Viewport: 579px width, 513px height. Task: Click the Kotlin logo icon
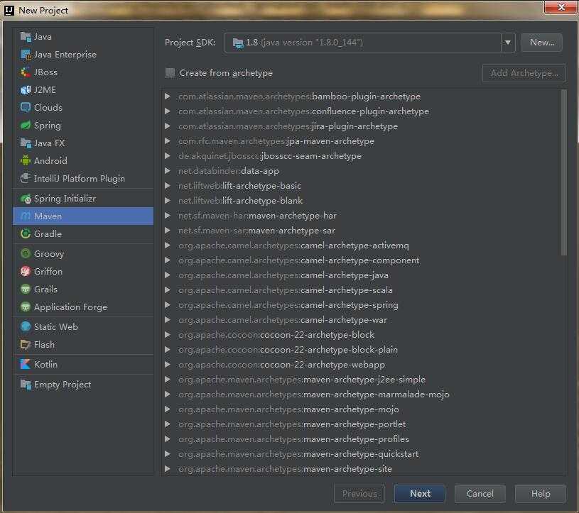tap(26, 365)
